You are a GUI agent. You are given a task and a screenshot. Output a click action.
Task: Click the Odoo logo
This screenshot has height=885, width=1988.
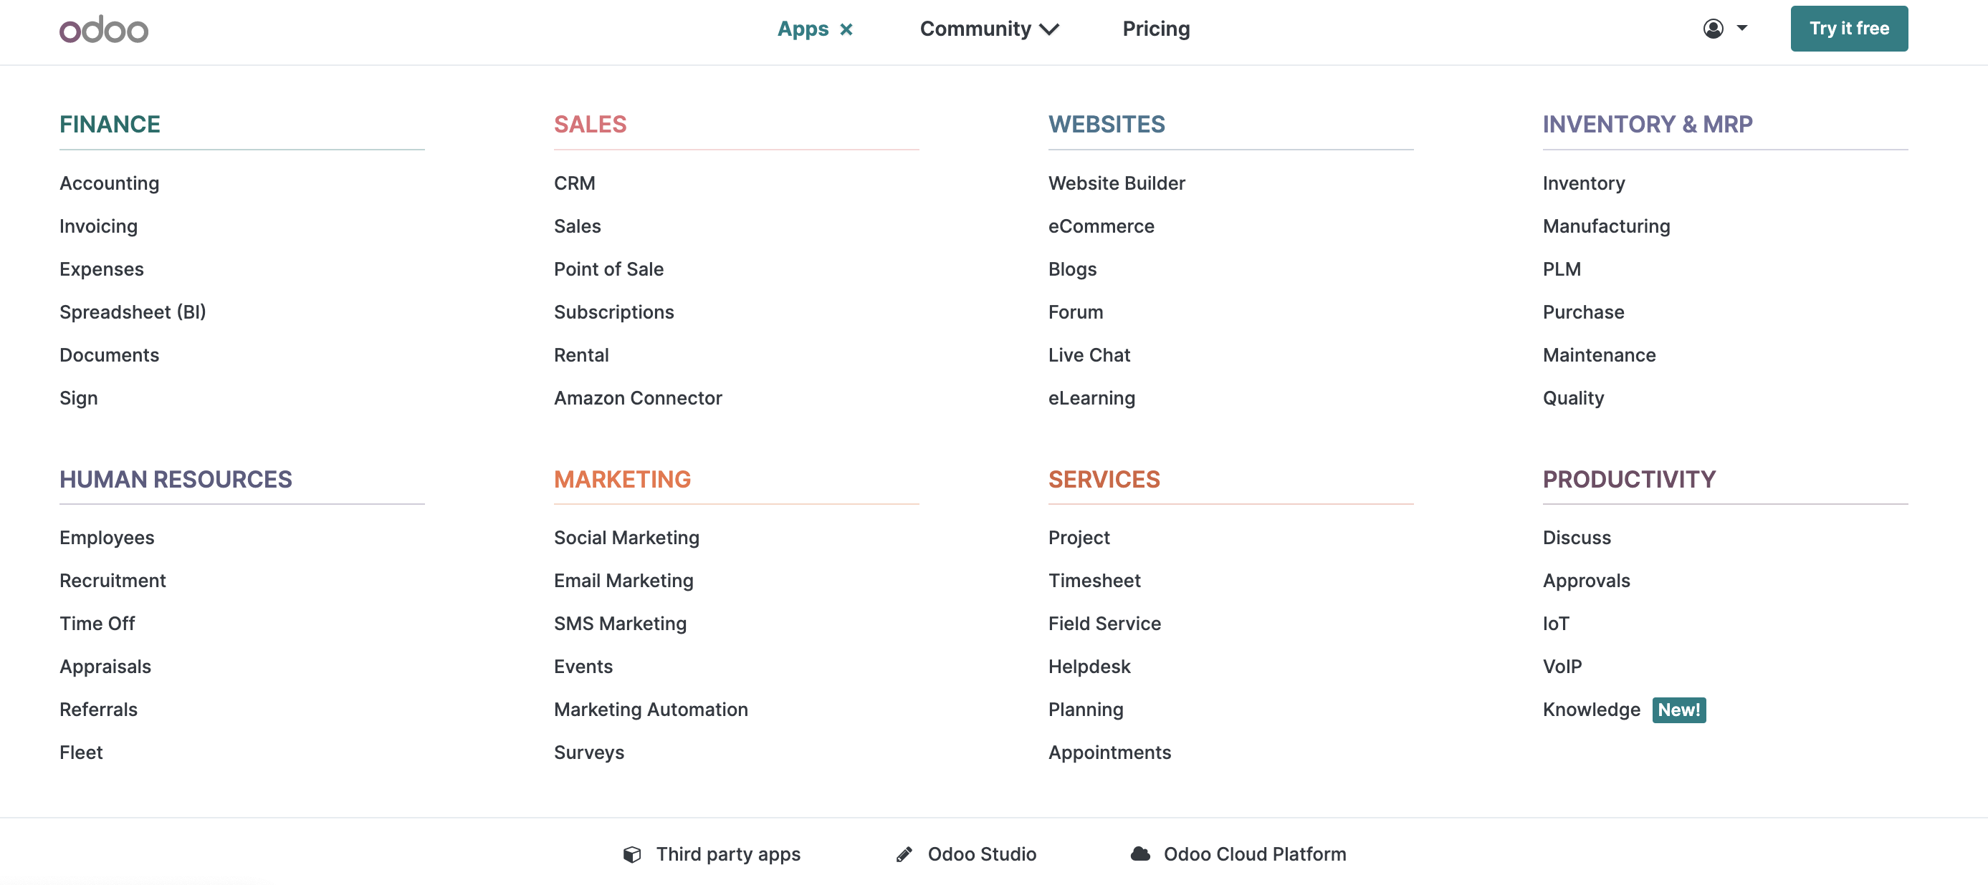[103, 29]
